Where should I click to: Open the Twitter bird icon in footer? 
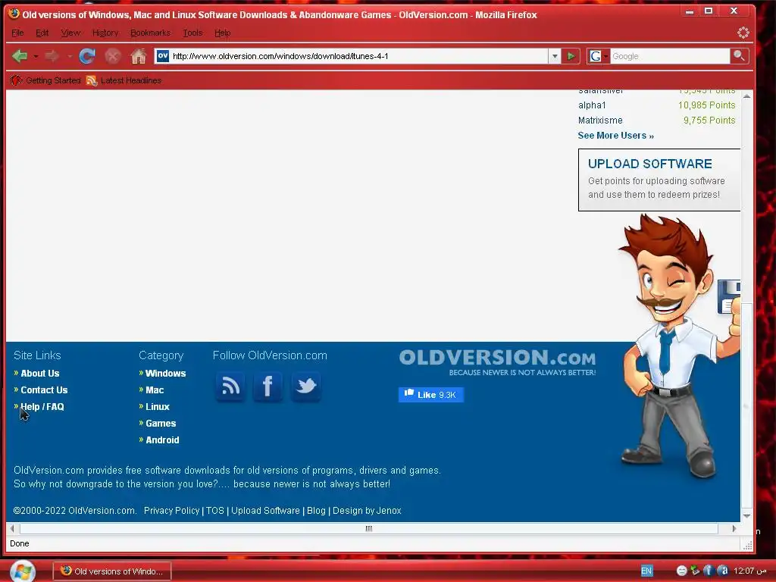[x=306, y=386]
